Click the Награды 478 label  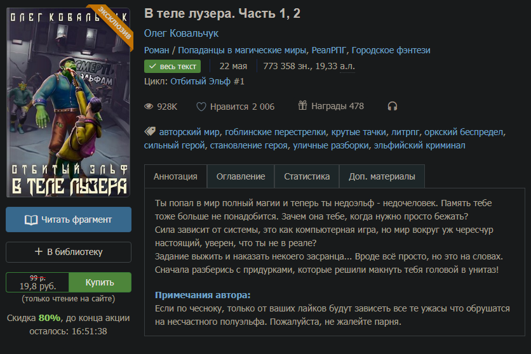click(337, 106)
